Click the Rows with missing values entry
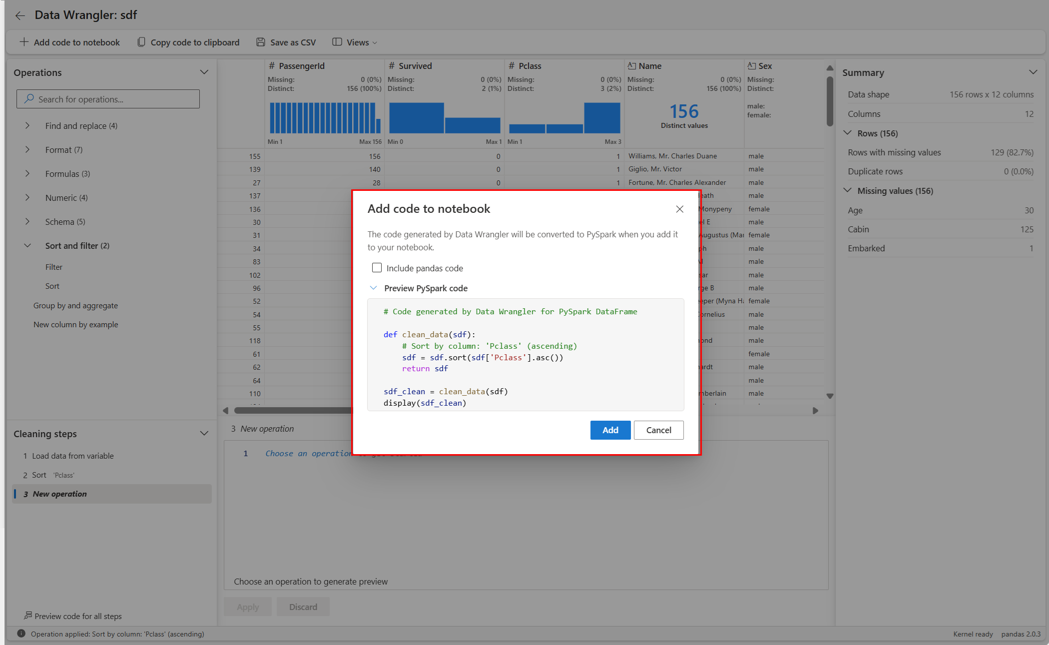 coord(941,152)
